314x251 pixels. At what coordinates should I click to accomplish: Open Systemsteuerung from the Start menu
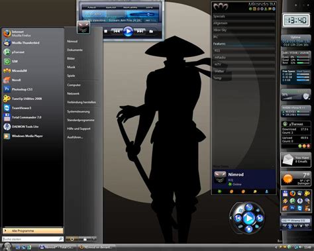point(78,111)
